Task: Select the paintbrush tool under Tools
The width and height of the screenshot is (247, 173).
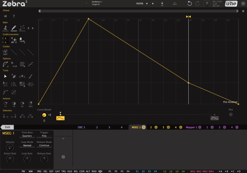Action: [x=30, y=76]
